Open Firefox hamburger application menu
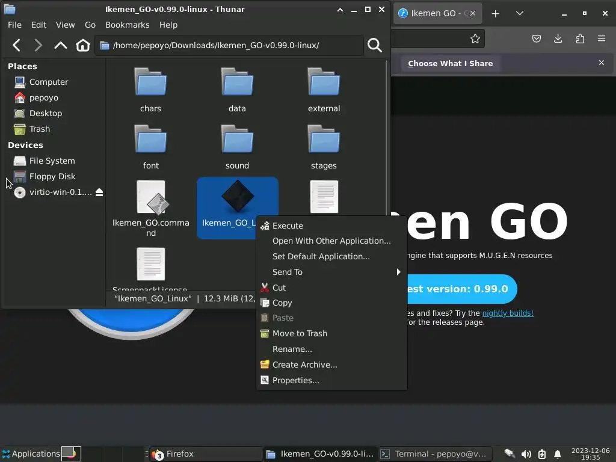This screenshot has width=616, height=462. [602, 38]
